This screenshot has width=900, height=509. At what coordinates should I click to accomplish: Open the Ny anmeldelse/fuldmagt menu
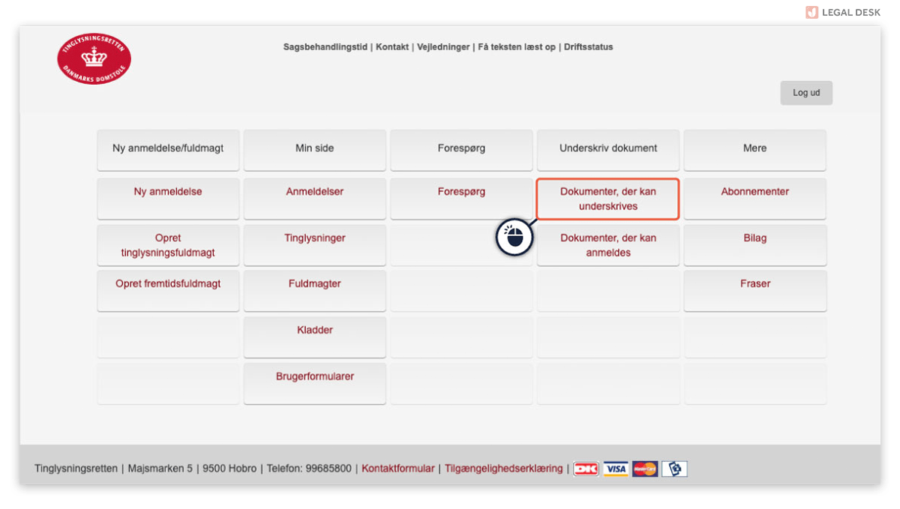(x=168, y=150)
